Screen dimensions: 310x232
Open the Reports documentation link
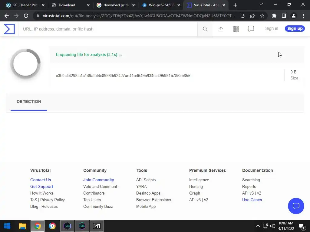click(x=249, y=186)
